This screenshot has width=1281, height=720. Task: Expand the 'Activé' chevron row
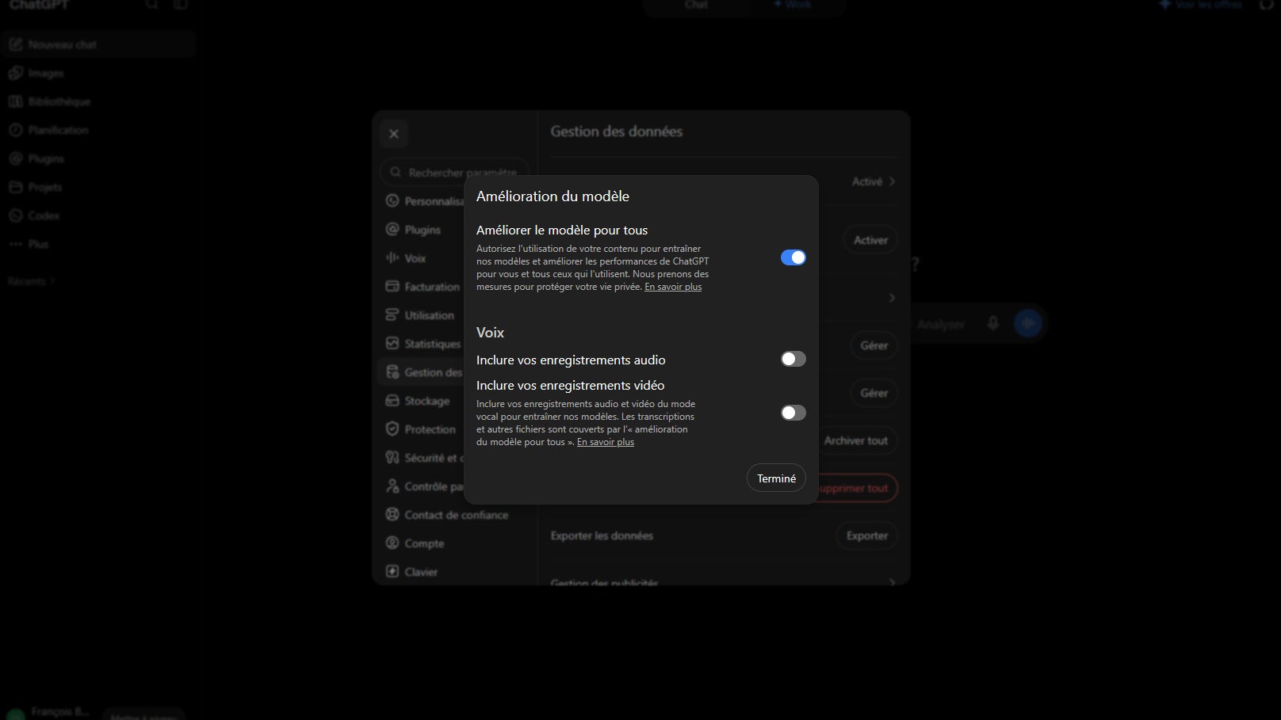pos(892,181)
